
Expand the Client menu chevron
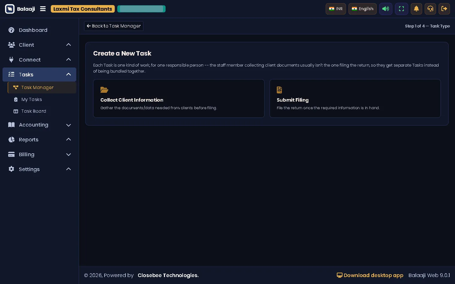69,45
